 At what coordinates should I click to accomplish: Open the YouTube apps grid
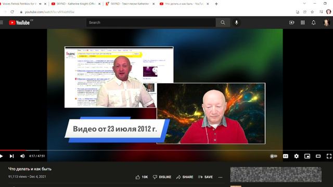click(303, 22)
